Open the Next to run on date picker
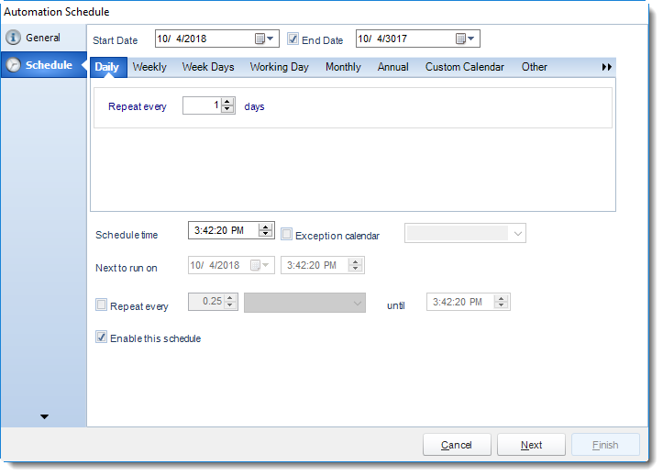This screenshot has height=476, width=663. click(x=260, y=265)
